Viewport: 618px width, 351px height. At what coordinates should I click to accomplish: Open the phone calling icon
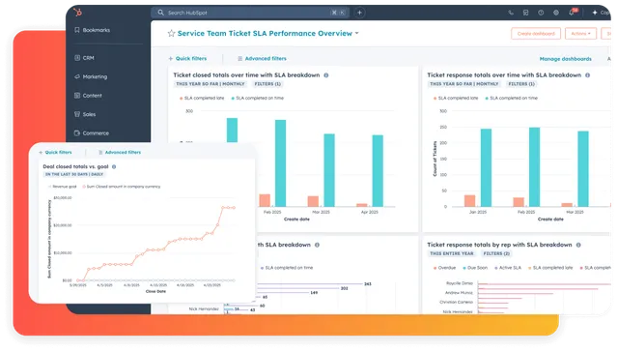tap(511, 13)
